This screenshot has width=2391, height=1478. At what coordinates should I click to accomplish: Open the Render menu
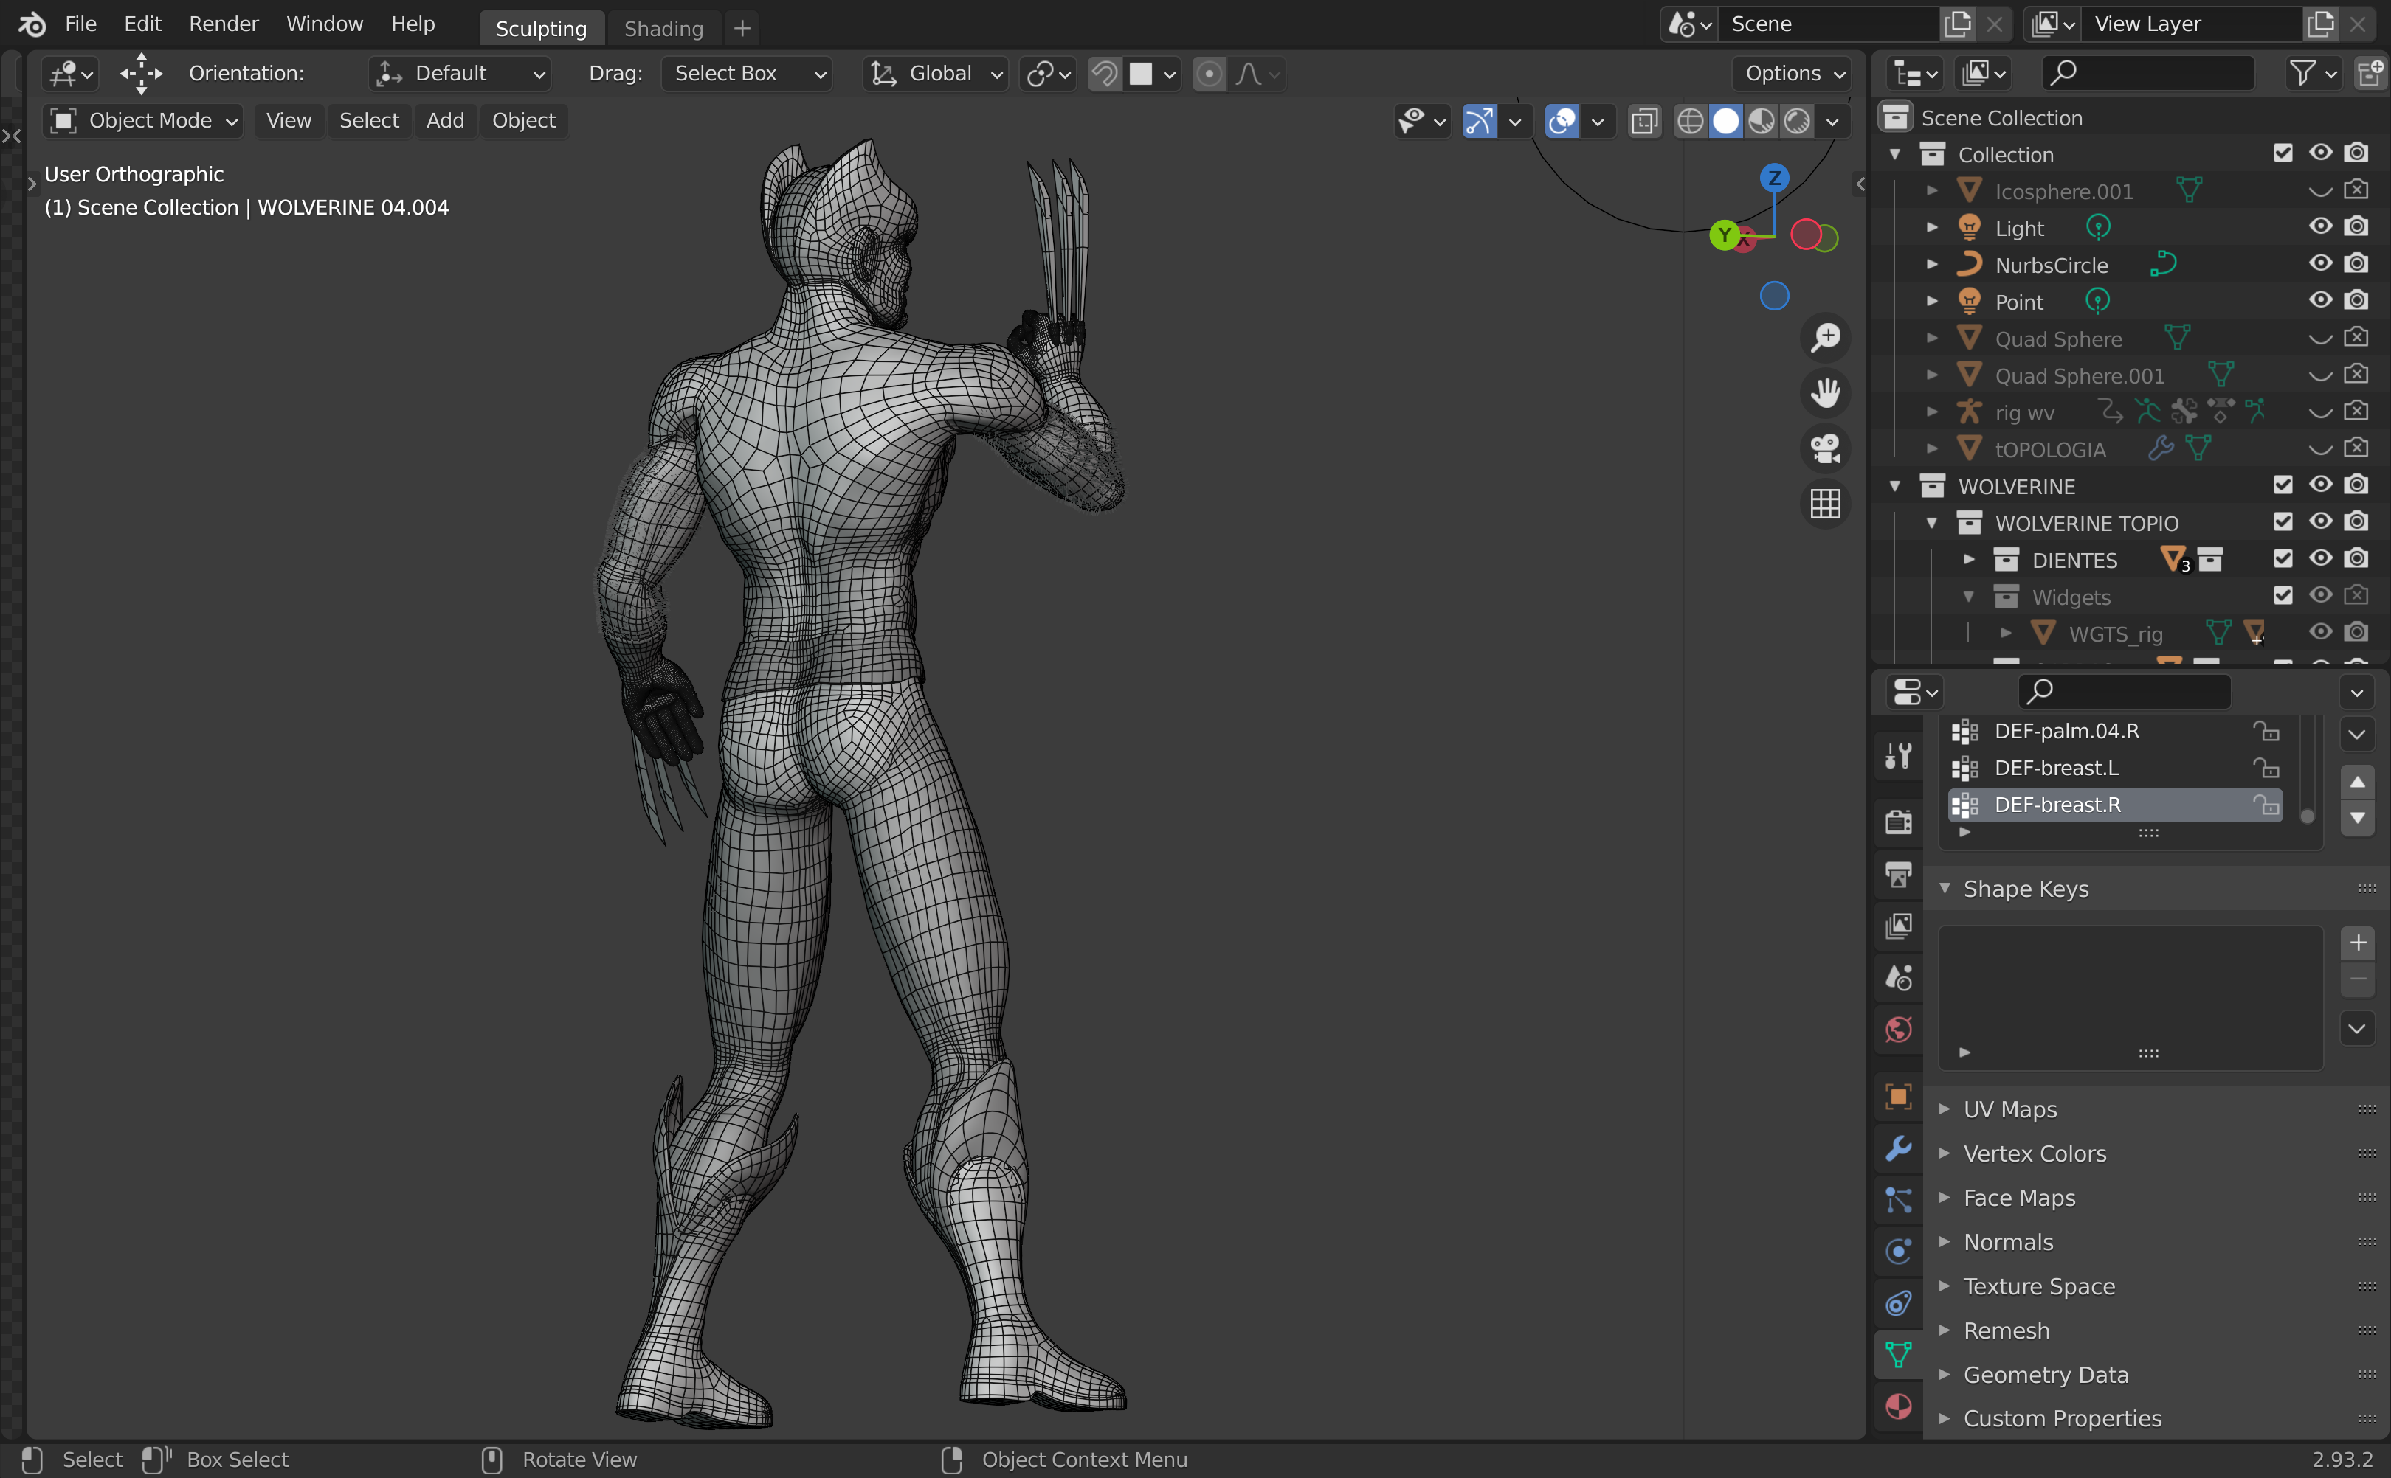pos(223,24)
